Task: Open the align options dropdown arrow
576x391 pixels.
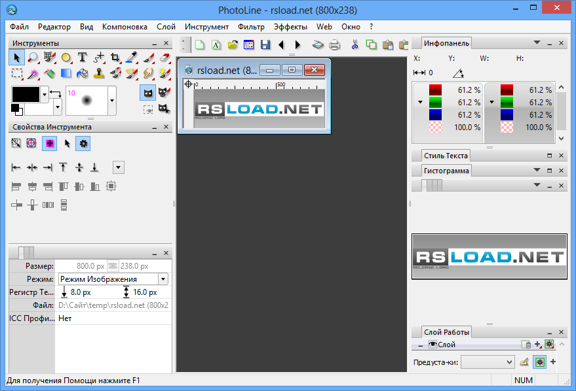Action: point(119,168)
